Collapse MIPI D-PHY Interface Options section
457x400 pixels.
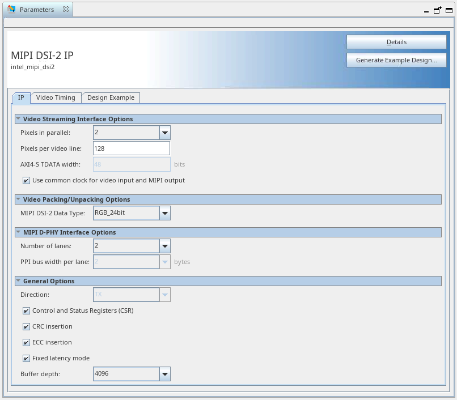(18, 232)
